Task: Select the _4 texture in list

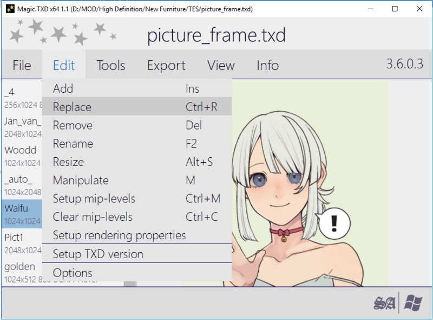Action: point(22,98)
